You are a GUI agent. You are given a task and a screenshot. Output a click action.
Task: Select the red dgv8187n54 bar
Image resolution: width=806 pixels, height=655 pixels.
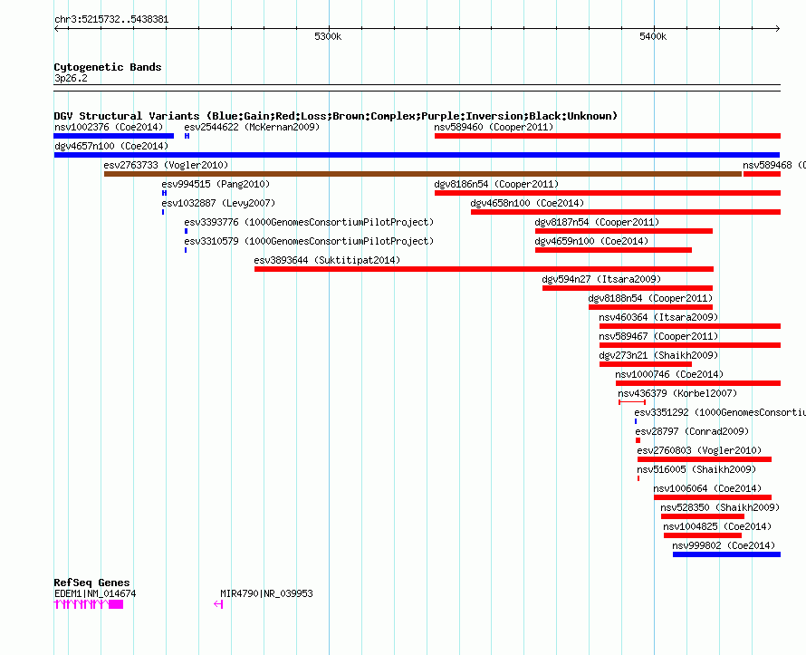click(624, 231)
